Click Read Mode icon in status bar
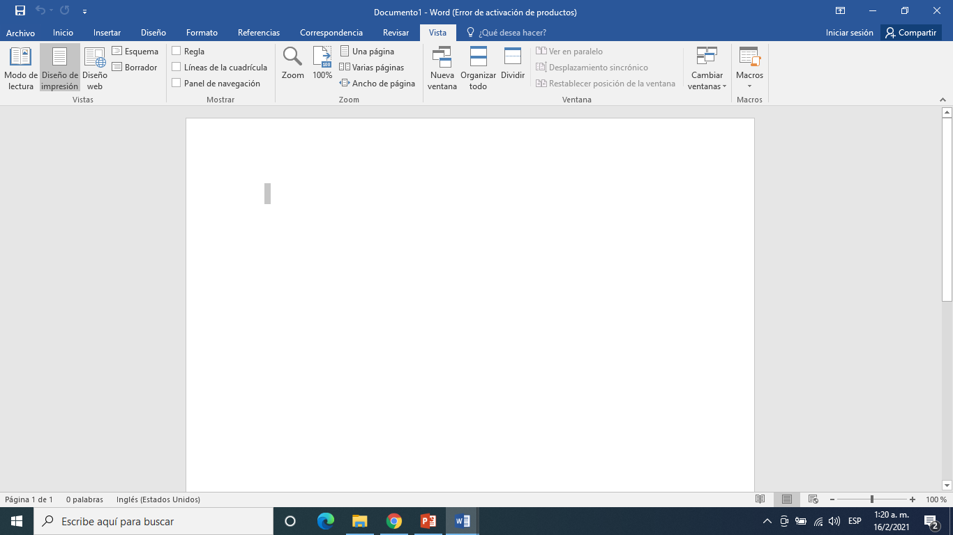953x535 pixels. pyautogui.click(x=760, y=499)
